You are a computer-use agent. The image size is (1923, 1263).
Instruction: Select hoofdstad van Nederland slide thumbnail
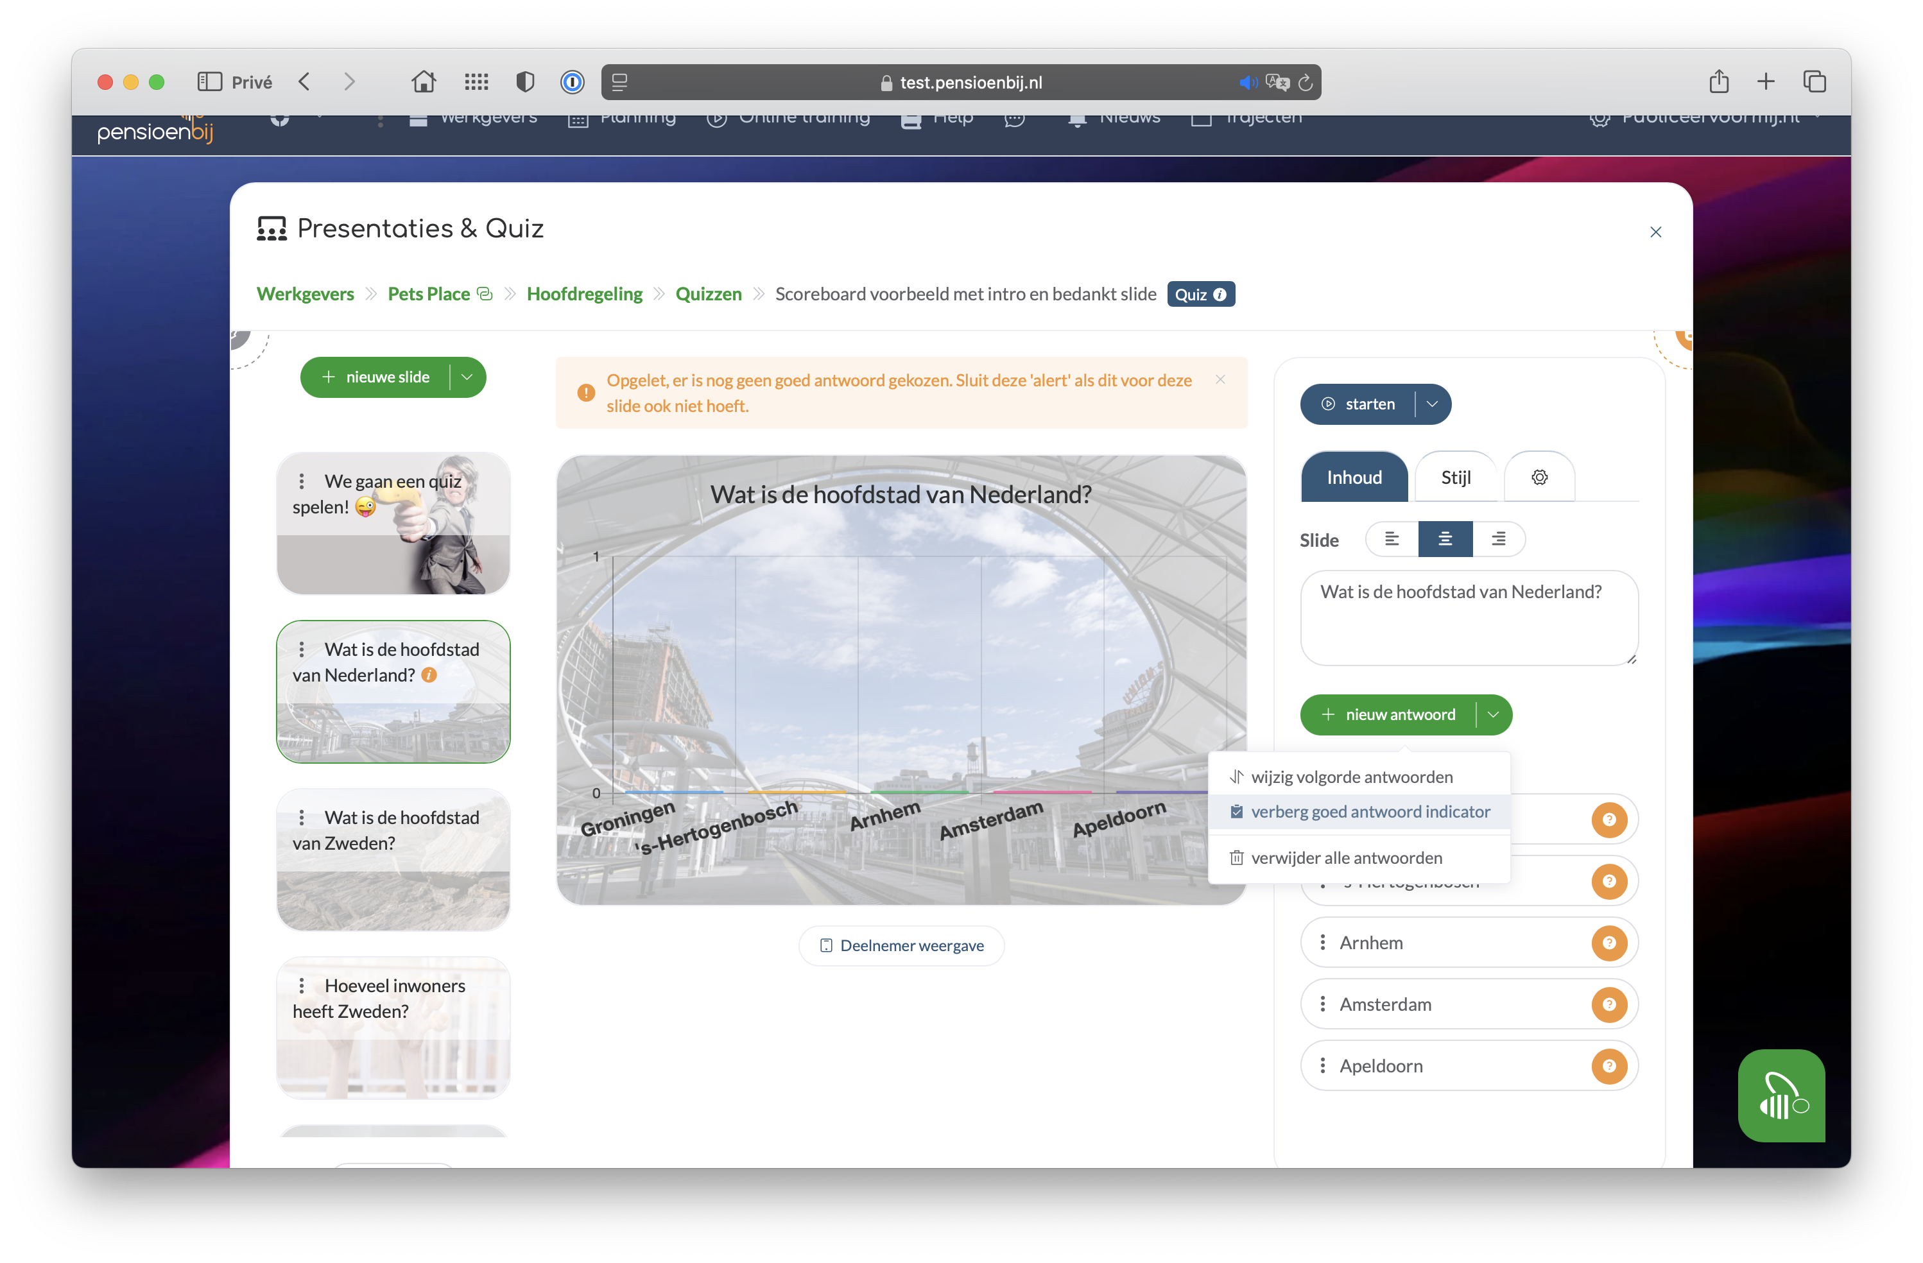coord(393,692)
